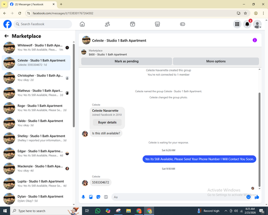
Task: Click the chat messages scrollbar
Action: tap(259, 140)
